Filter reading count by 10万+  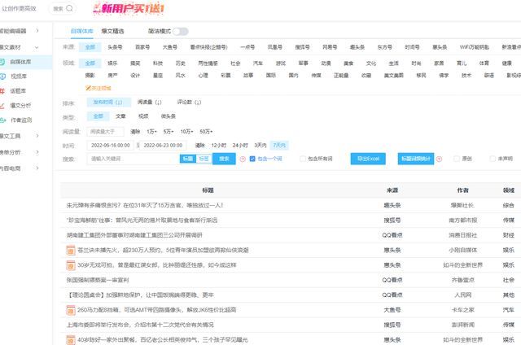pyautogui.click(x=186, y=132)
